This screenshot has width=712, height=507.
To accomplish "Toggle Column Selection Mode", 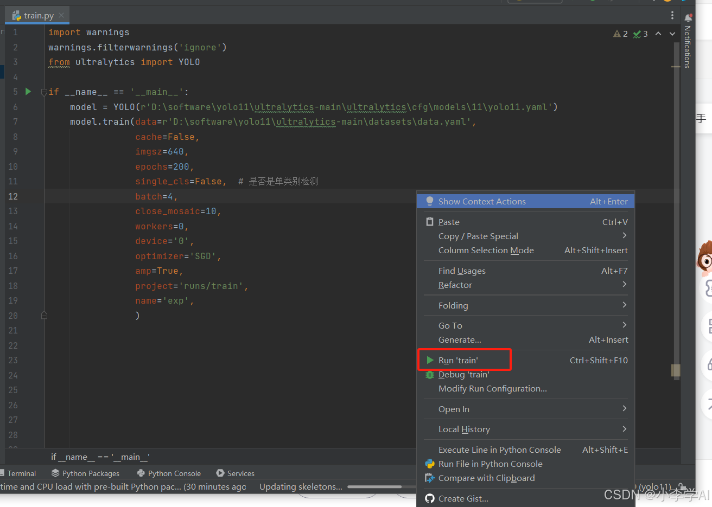I will pyautogui.click(x=525, y=250).
